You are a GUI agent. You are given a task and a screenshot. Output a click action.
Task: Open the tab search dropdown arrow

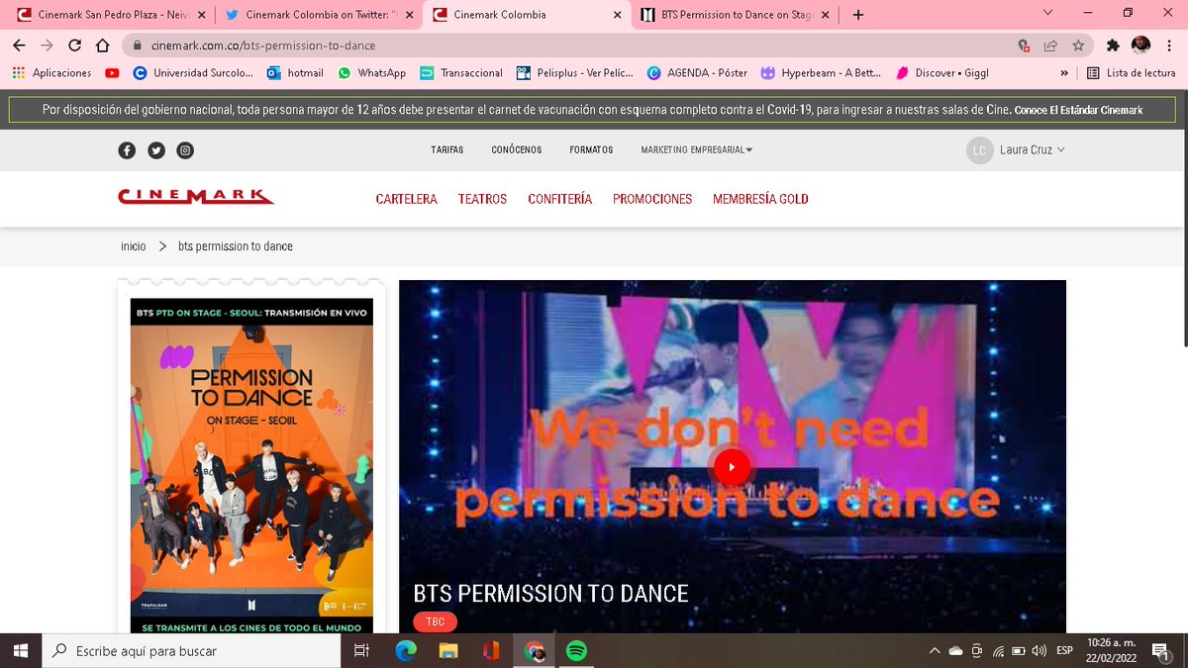tap(1048, 13)
